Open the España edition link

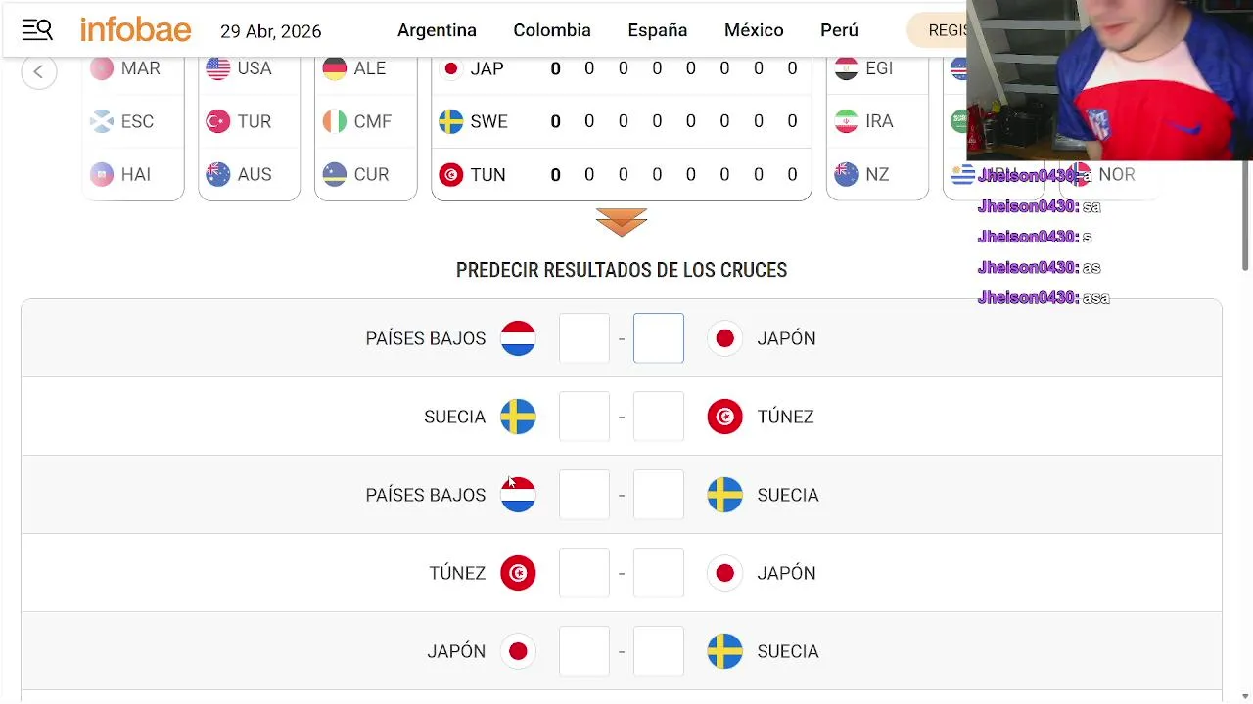(658, 30)
